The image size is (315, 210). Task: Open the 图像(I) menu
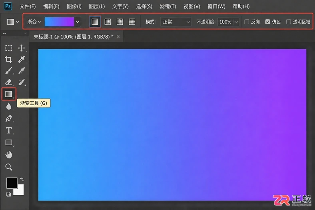[74, 6]
